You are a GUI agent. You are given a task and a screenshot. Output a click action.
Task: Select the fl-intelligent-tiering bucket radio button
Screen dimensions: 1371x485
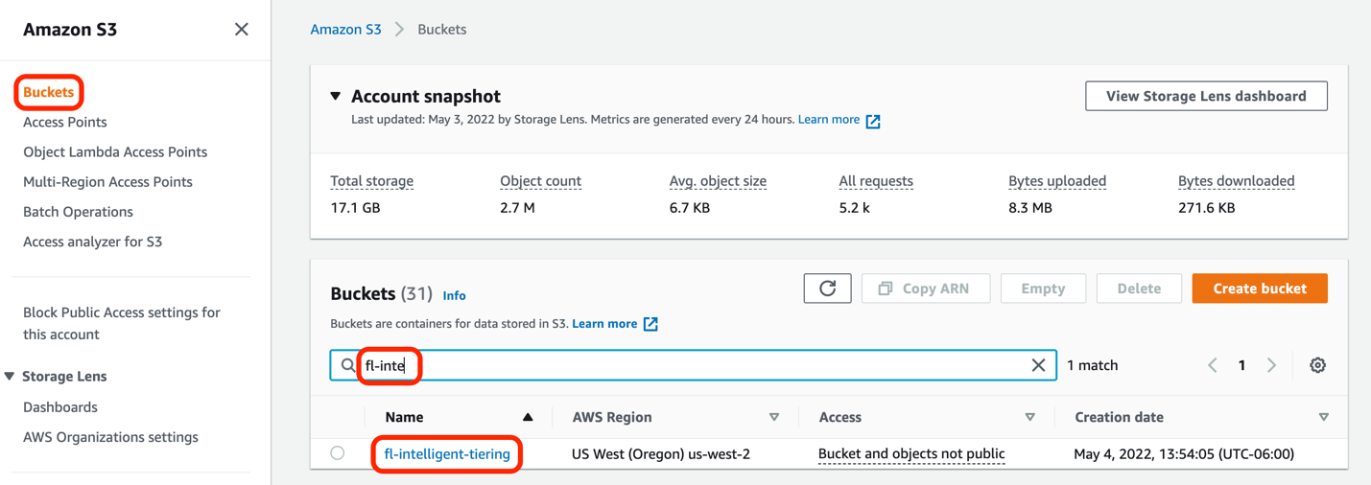click(x=338, y=453)
